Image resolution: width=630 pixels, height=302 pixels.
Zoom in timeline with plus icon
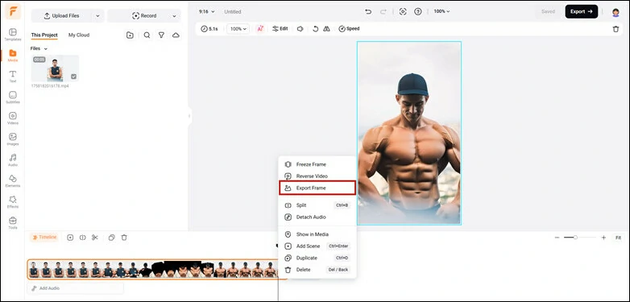coord(603,238)
